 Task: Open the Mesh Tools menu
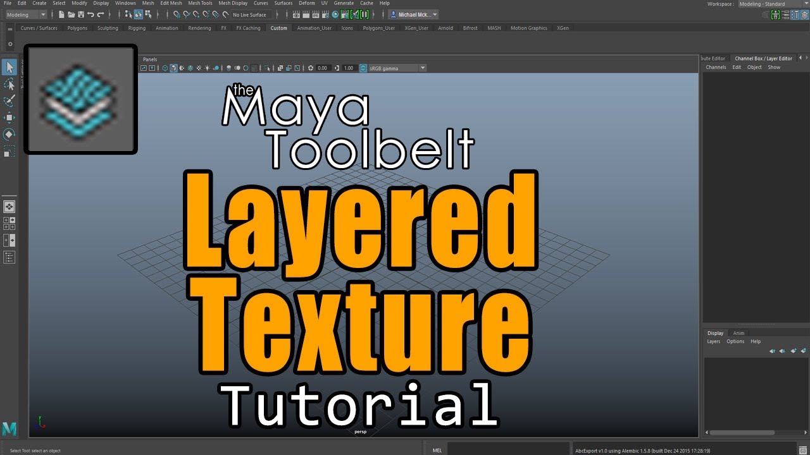click(x=200, y=3)
